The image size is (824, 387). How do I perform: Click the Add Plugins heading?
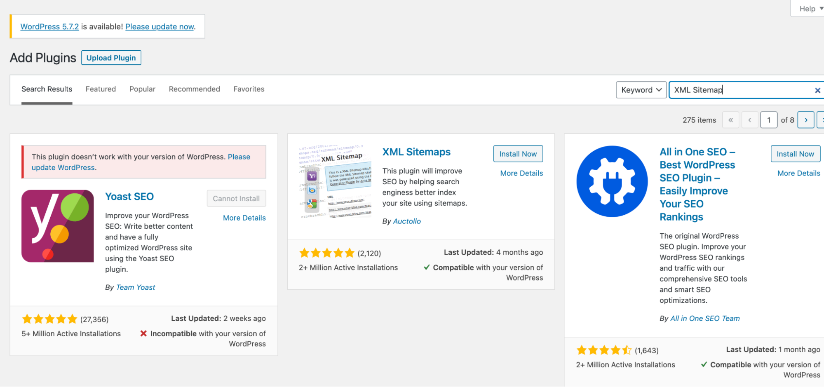click(x=43, y=58)
